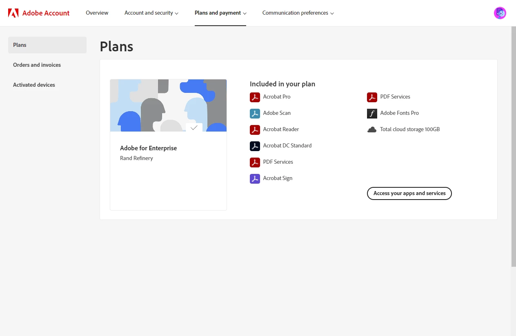The height and width of the screenshot is (336, 516).
Task: Click the Adobe logo icon
Action: pos(13,13)
